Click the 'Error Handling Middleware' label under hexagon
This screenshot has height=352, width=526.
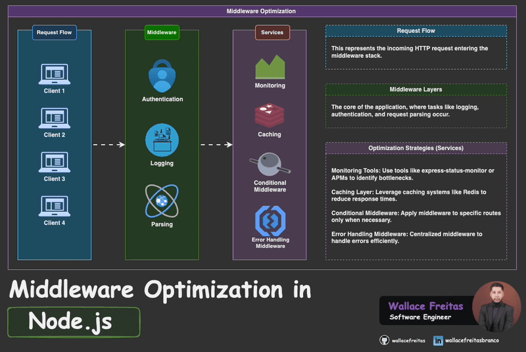coord(270,243)
